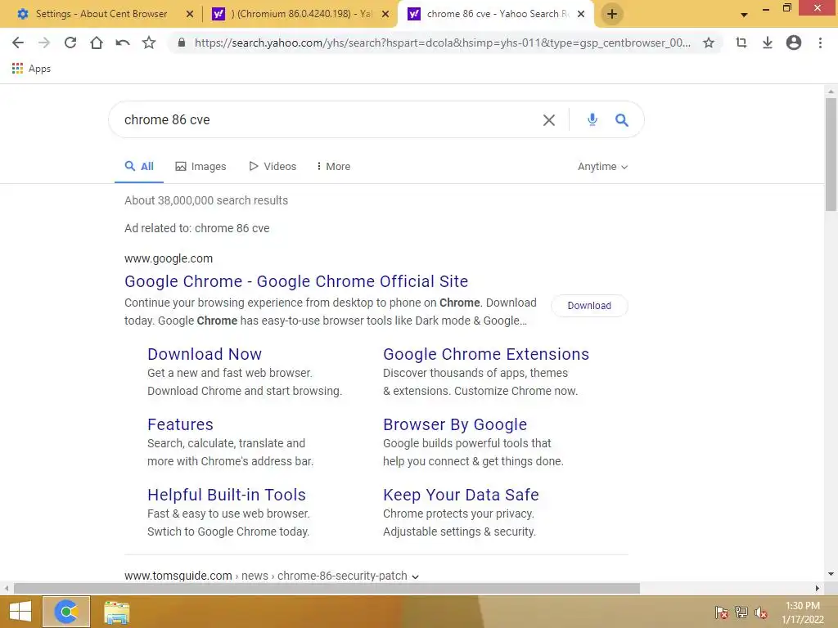Viewport: 838px width, 628px height.
Task: Click the horizontal scrollbar thumb
Action: click(x=327, y=589)
